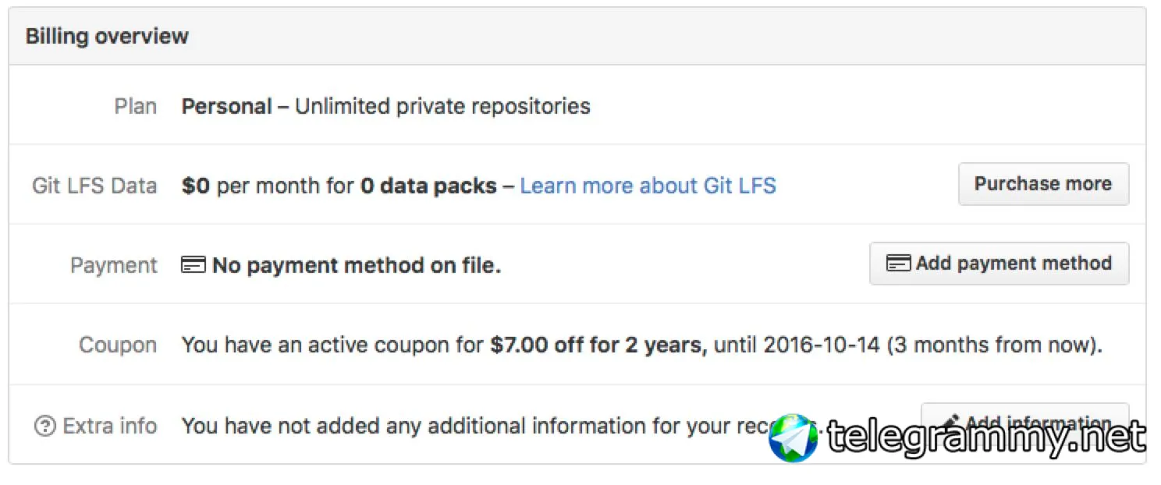Viewport: 1161px width, 485px height.
Task: Click the telegrammy globe logo icon
Action: tap(793, 438)
